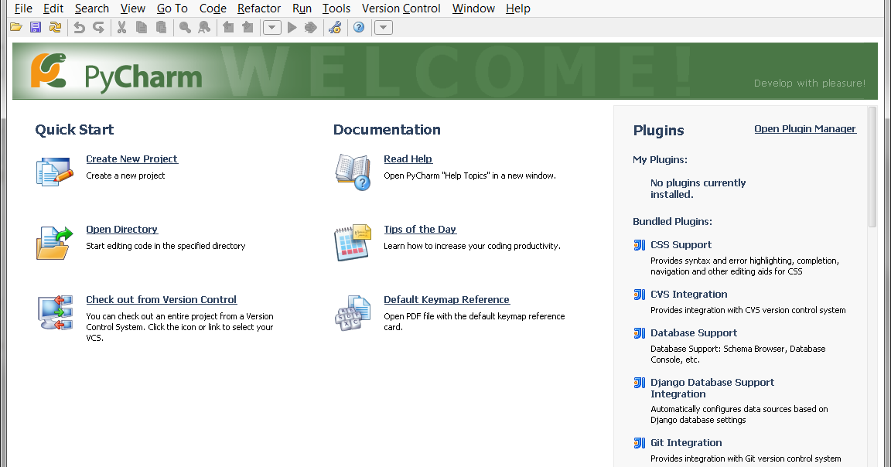Click the Create New Project icon
Screen dimensions: 891x467
click(55, 172)
